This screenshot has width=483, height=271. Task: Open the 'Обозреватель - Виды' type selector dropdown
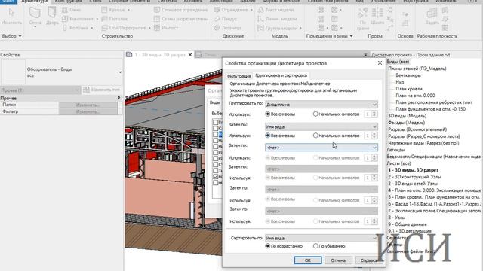(x=120, y=72)
